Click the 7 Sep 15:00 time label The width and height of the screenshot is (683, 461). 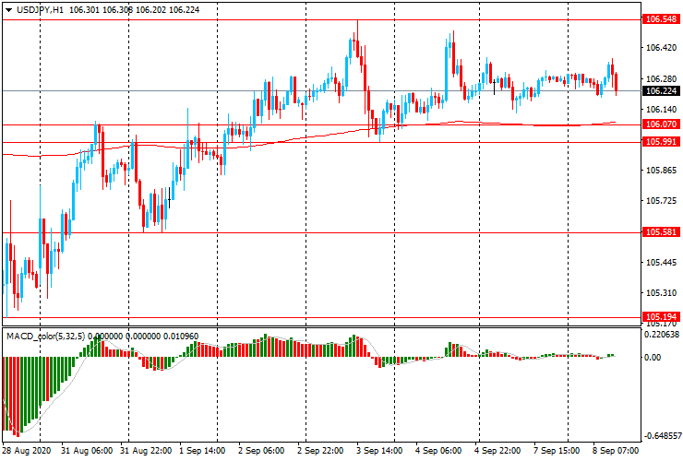(557, 450)
